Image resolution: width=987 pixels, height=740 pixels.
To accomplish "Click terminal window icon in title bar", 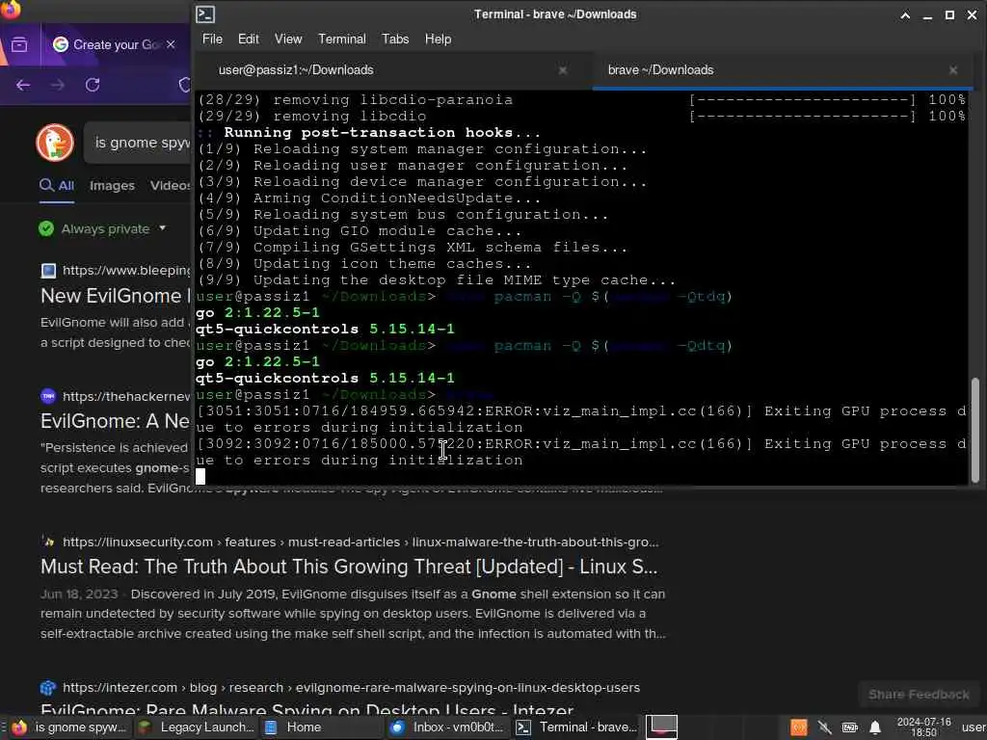I will (205, 14).
